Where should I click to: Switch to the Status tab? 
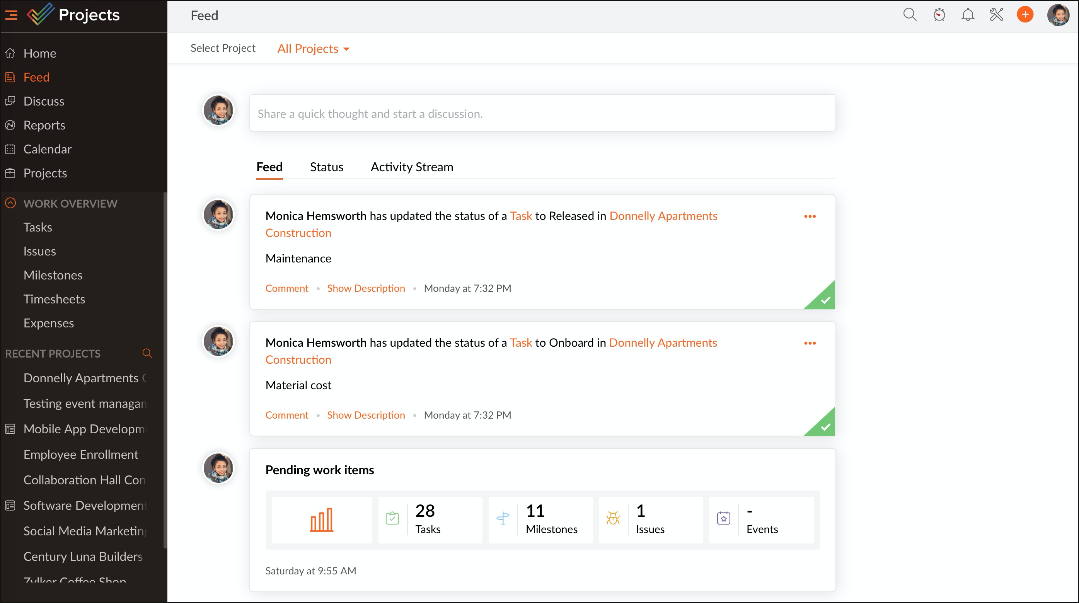[326, 167]
